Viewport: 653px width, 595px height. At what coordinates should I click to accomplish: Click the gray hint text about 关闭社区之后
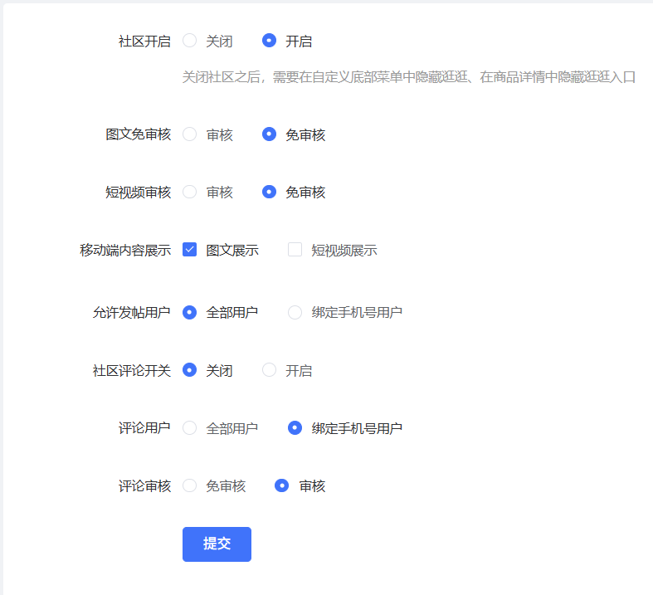pyautogui.click(x=408, y=77)
